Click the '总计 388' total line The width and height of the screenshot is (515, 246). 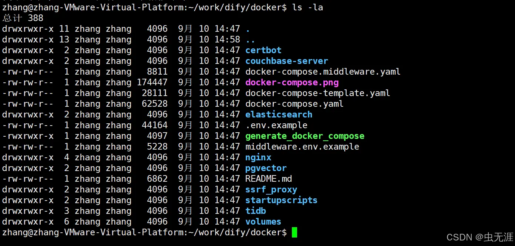click(23, 18)
